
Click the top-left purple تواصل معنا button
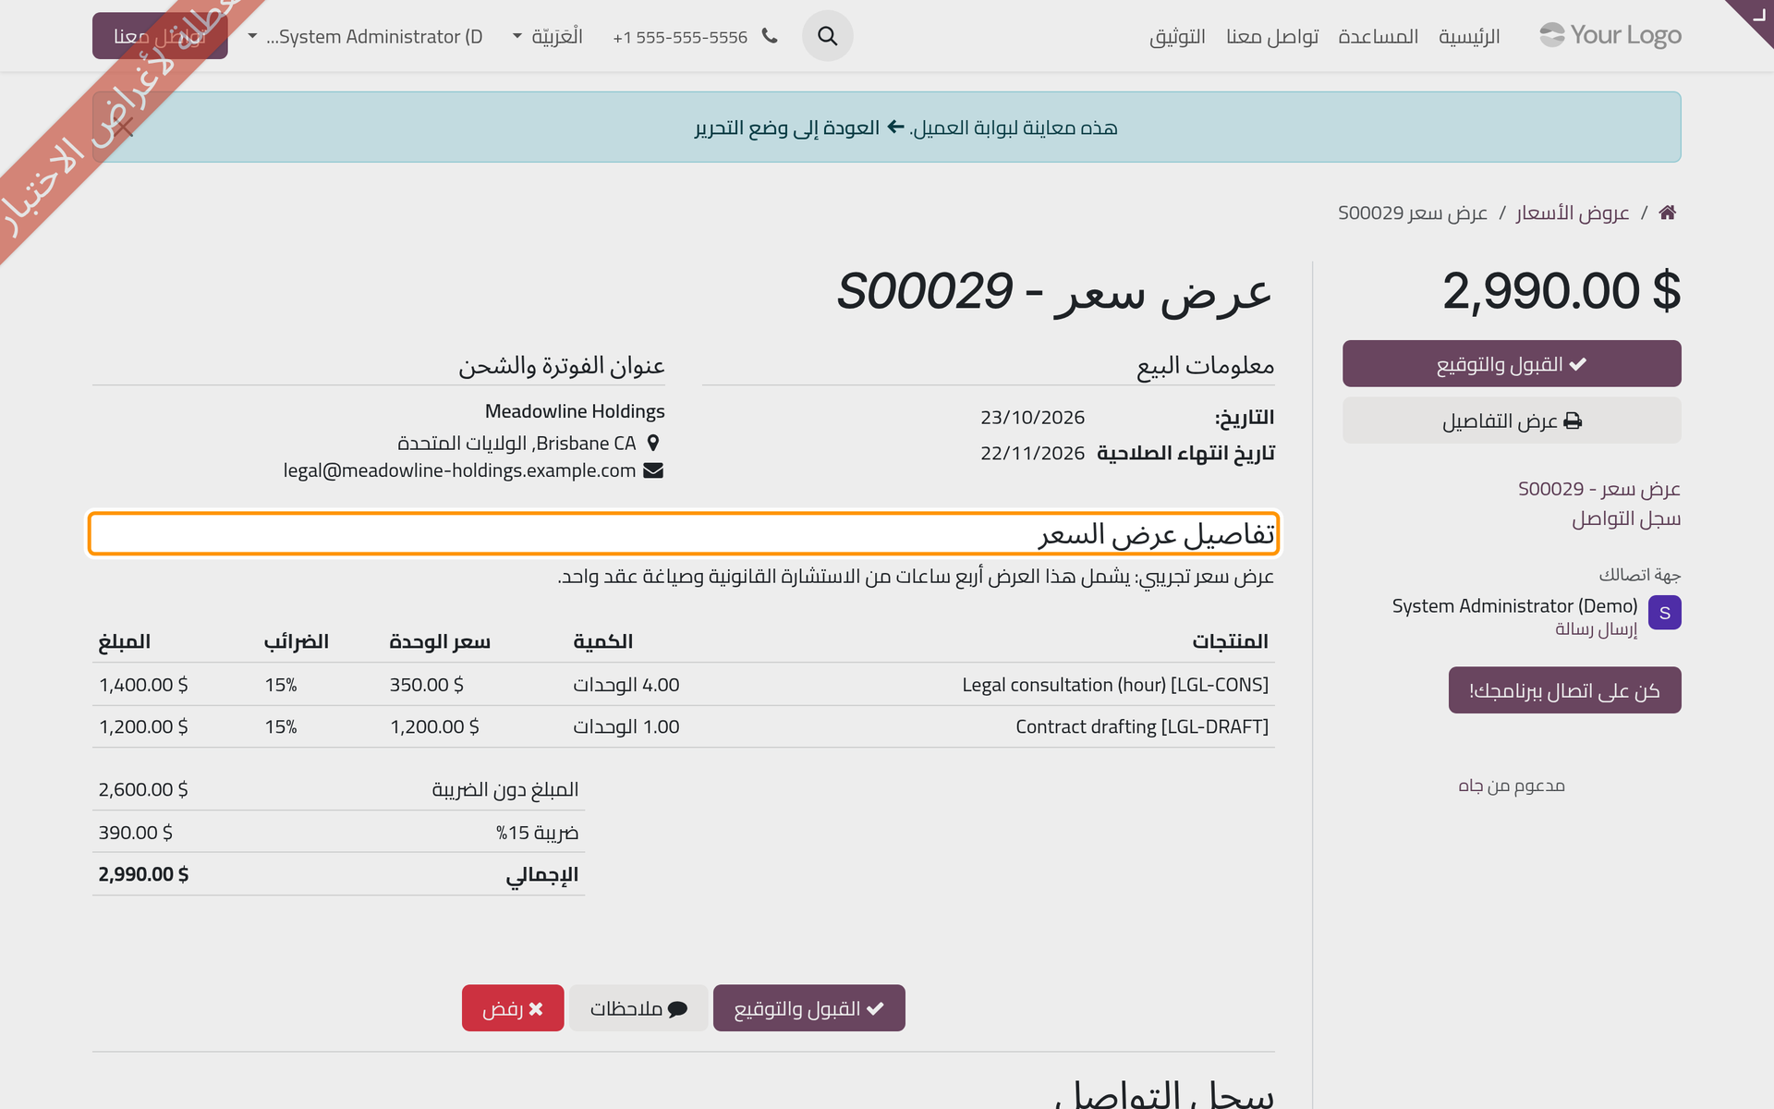pyautogui.click(x=160, y=36)
